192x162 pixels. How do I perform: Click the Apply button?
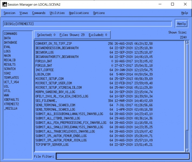[181, 24]
